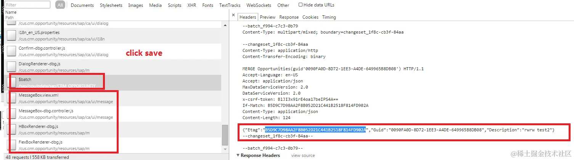574x160 pixels.
Task: Filter requests by Documents
Action: tap(82, 5)
